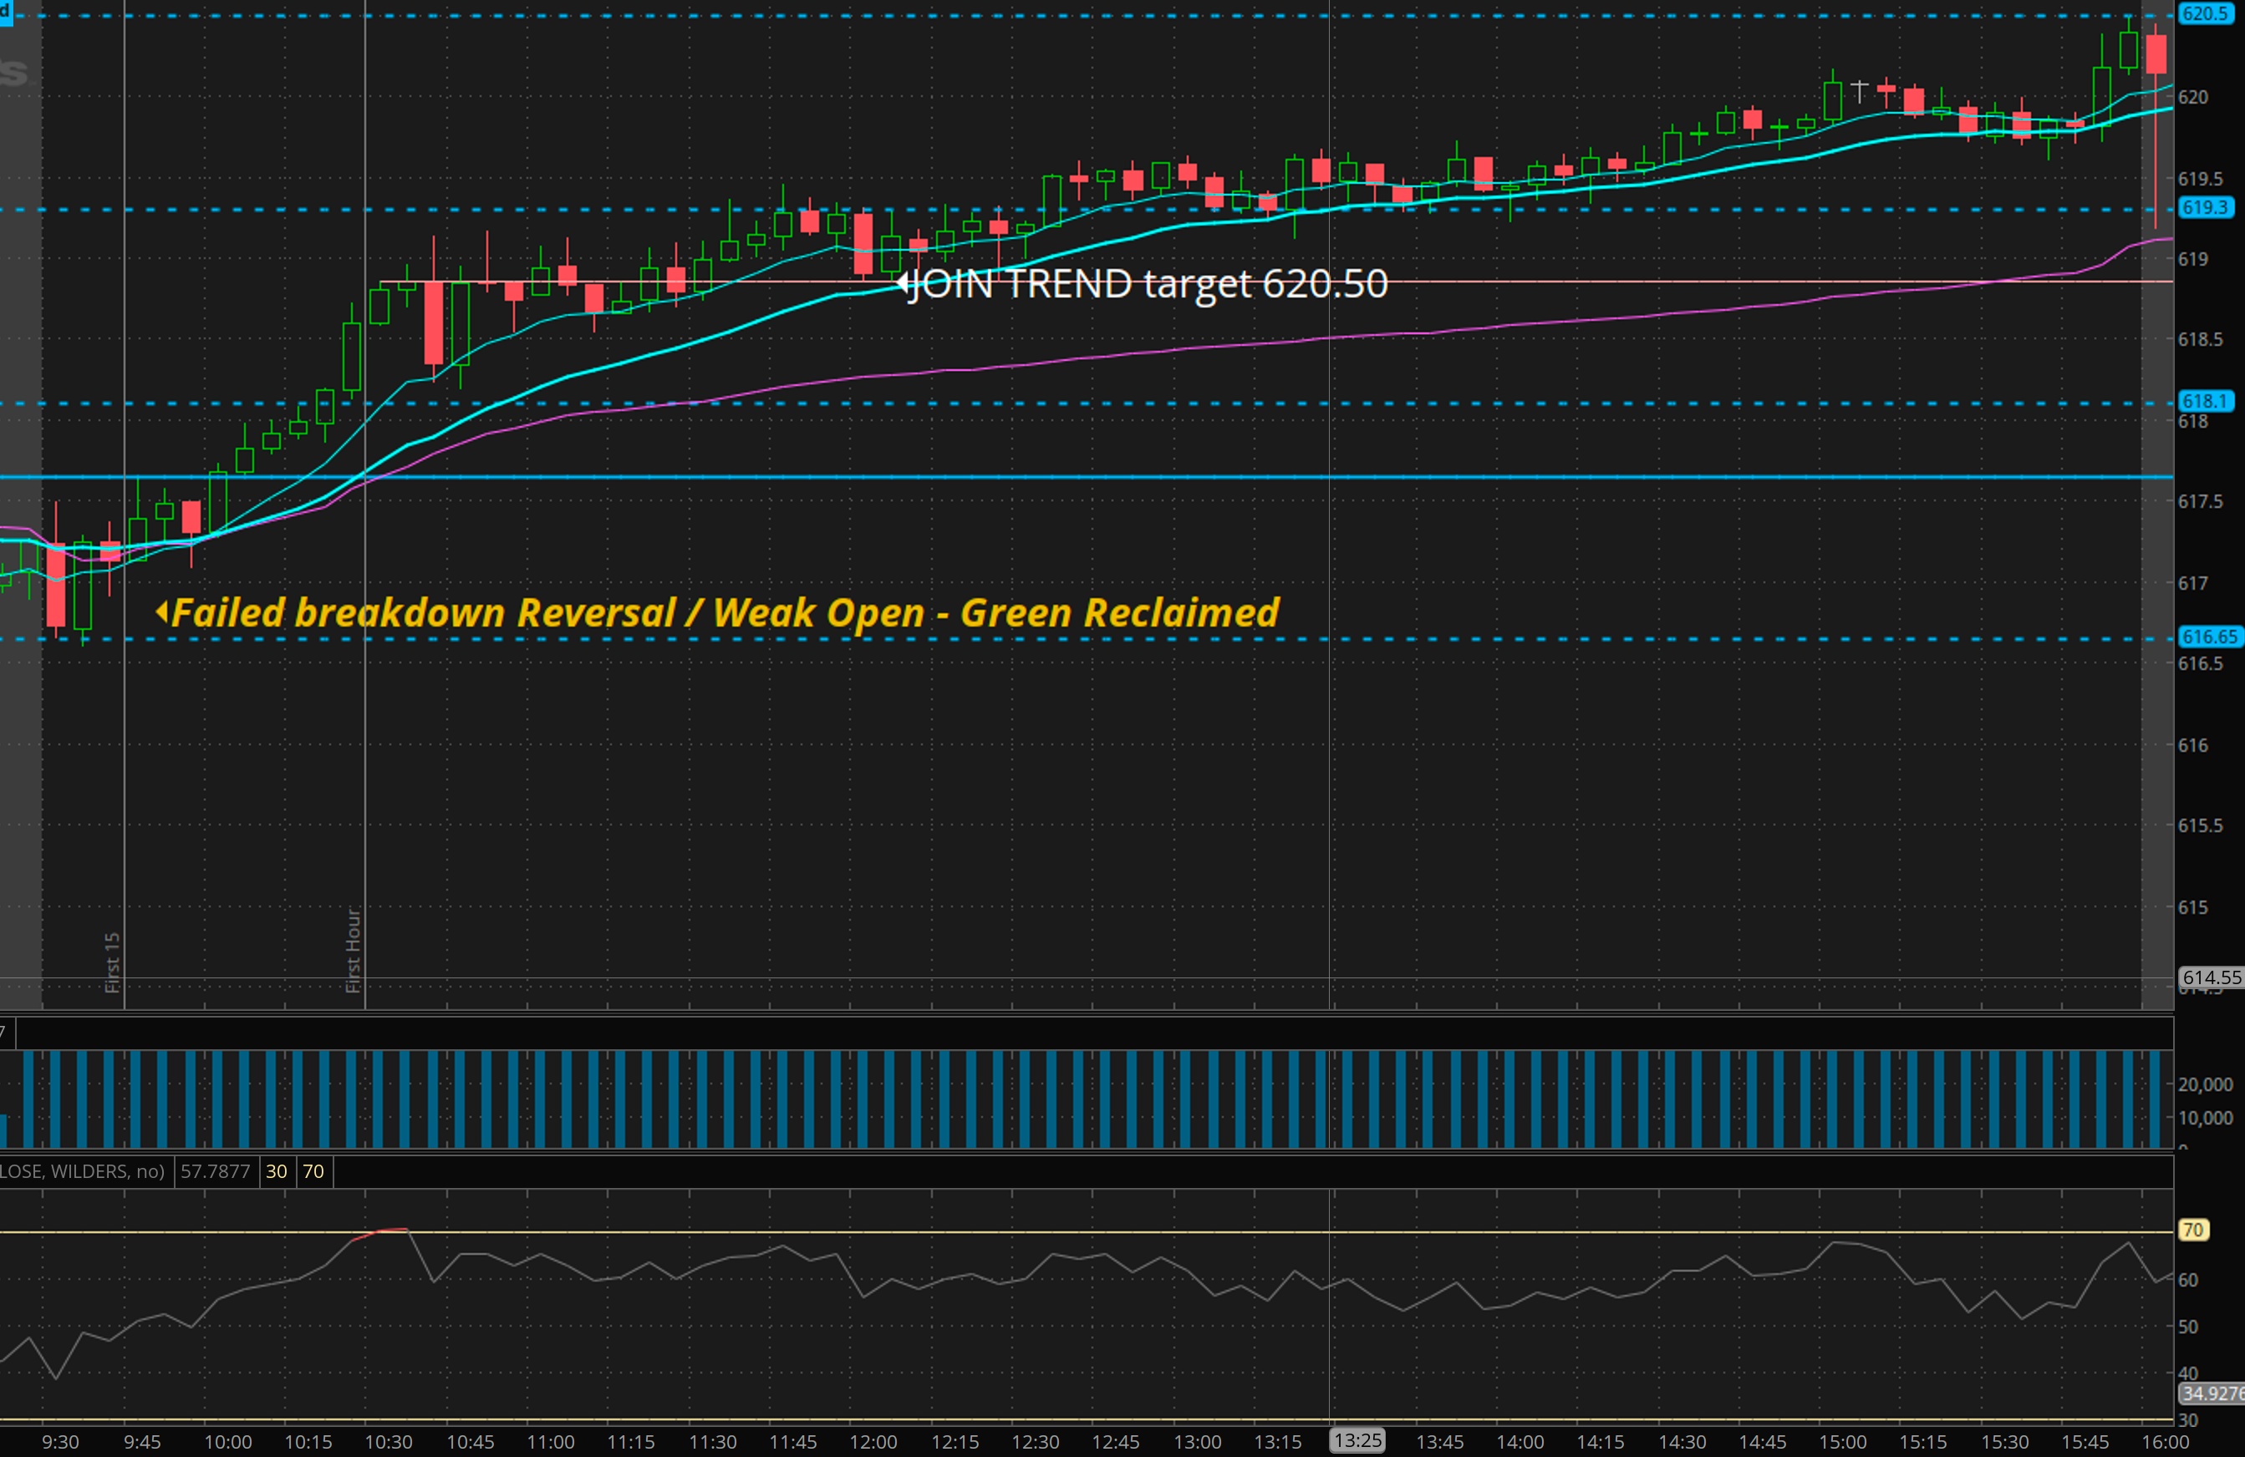Select the JOIN TREND target 620.50 text

(x=1151, y=283)
